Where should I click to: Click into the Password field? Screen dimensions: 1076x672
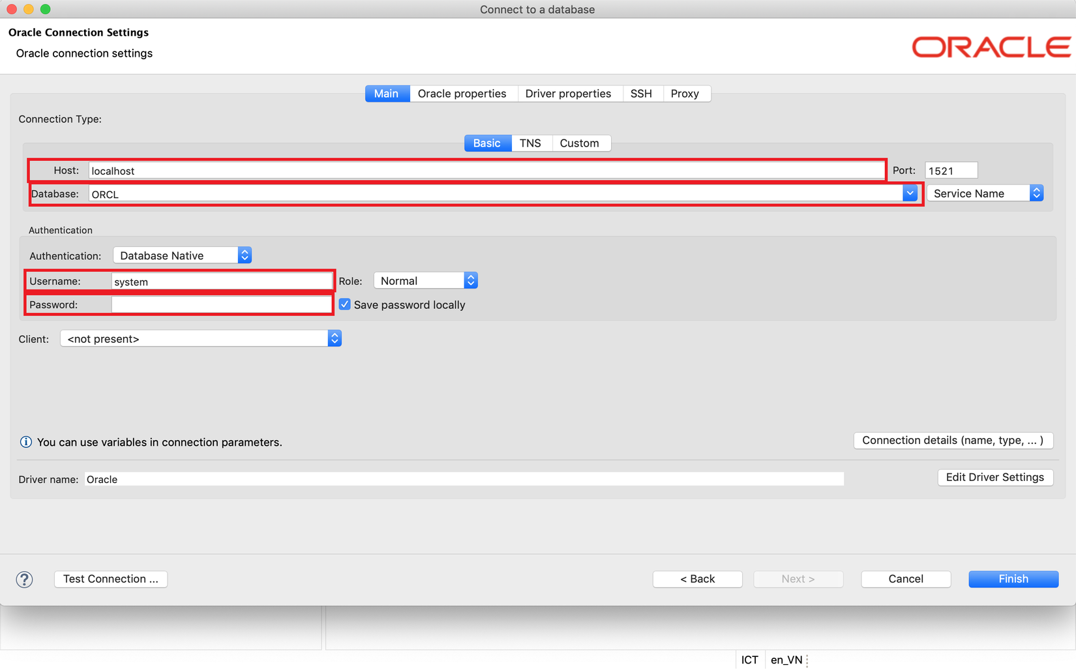tap(221, 305)
